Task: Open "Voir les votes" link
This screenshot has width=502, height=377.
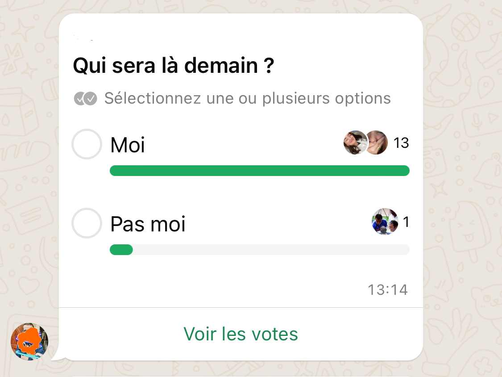Action: pyautogui.click(x=241, y=334)
